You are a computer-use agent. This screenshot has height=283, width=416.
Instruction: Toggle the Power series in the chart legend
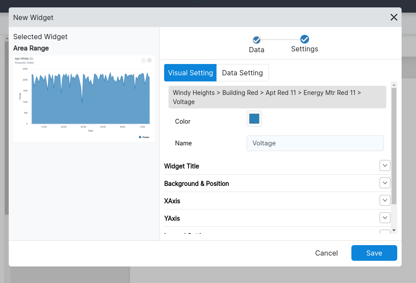click(145, 136)
